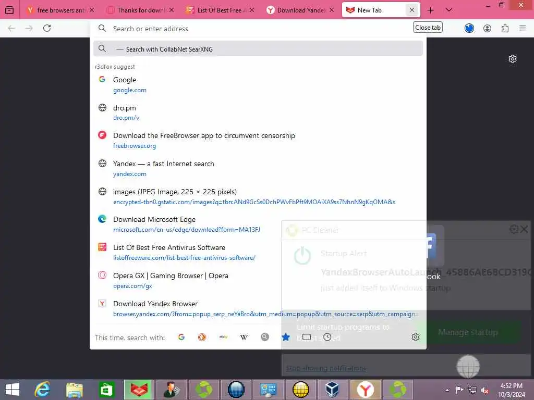Search bookmarks using the star icon
Screen dimensions: 534x400
pyautogui.click(x=286, y=337)
